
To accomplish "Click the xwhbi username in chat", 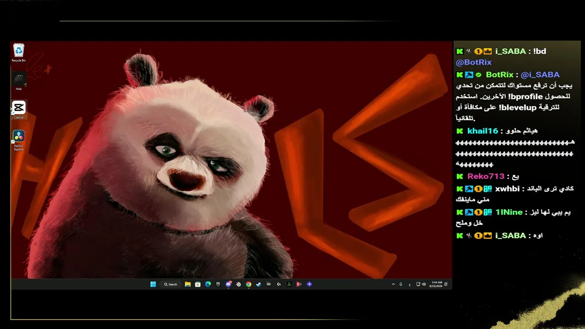I will pyautogui.click(x=507, y=188).
